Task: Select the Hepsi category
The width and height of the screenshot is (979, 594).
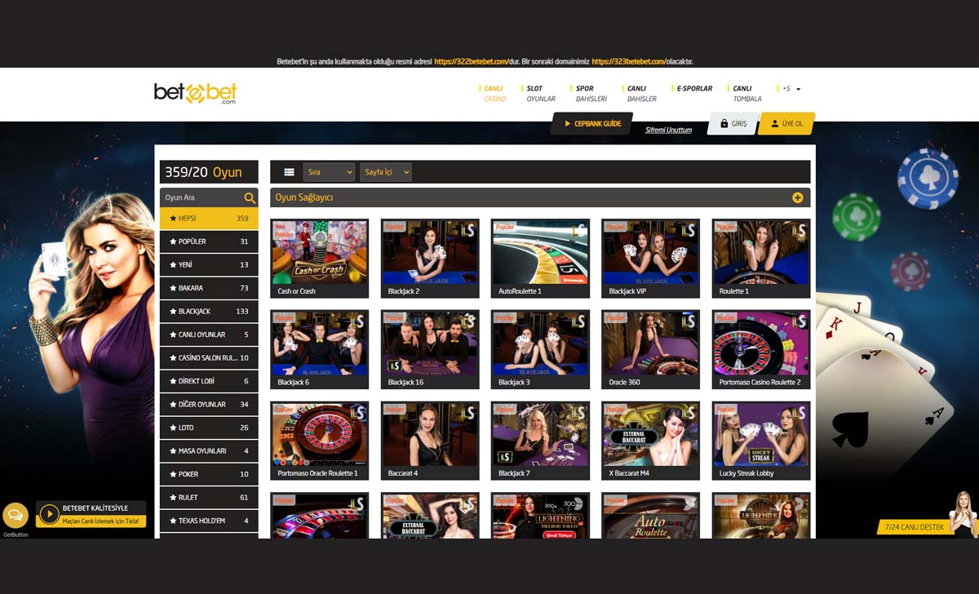Action: 209,219
